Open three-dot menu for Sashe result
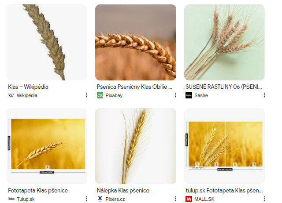 pyautogui.click(x=264, y=95)
